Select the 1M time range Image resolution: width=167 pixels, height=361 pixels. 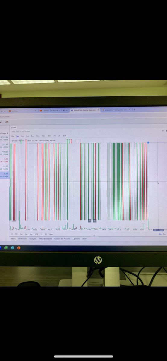point(21,234)
